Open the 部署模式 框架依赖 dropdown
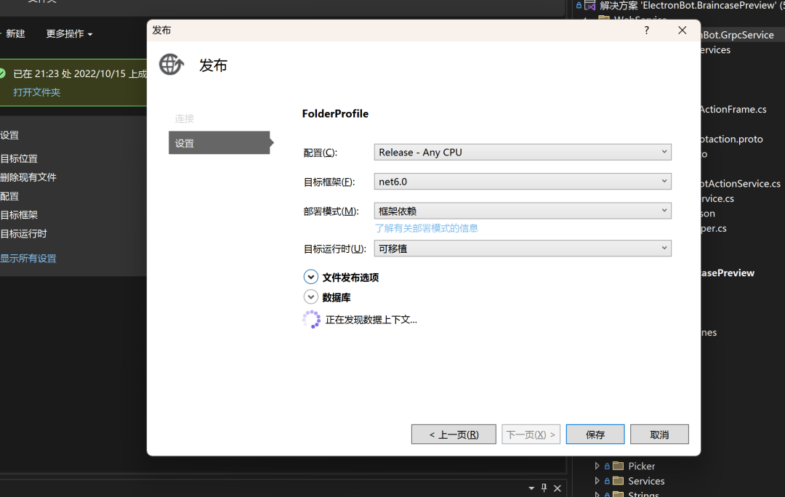 (523, 211)
